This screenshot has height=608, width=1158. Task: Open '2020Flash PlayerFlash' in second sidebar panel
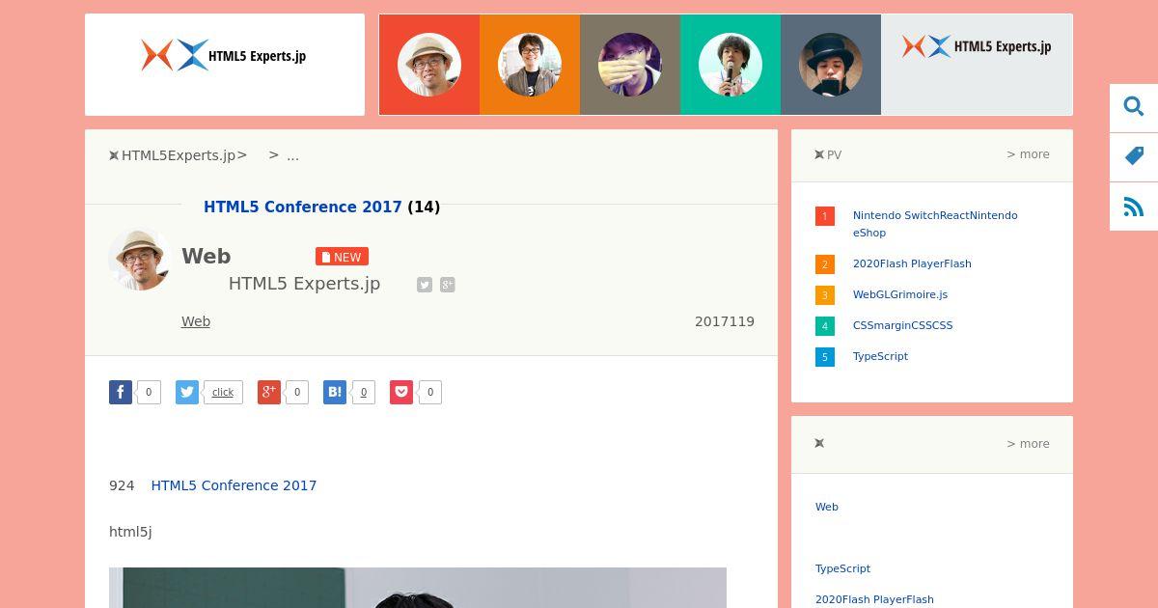(x=874, y=599)
